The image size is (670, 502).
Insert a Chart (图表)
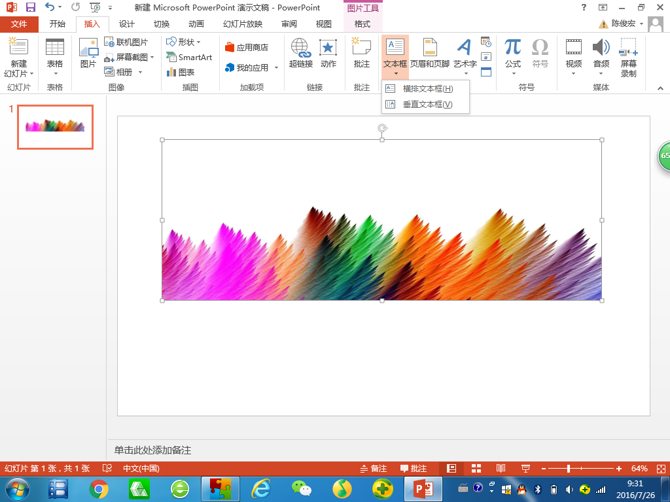coord(181,72)
